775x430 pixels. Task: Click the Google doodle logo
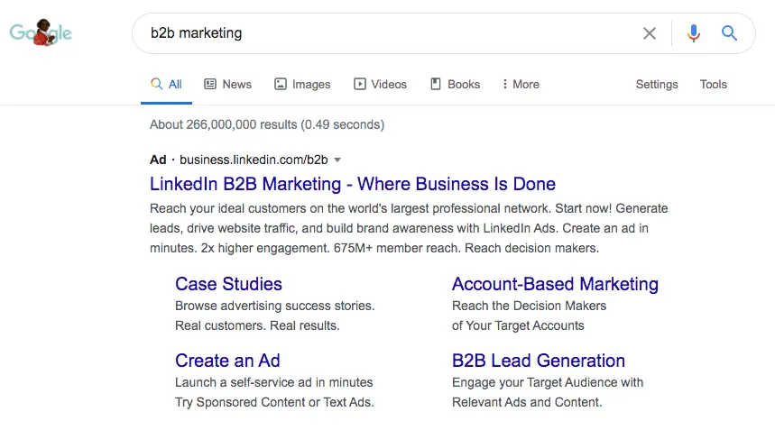[x=41, y=34]
